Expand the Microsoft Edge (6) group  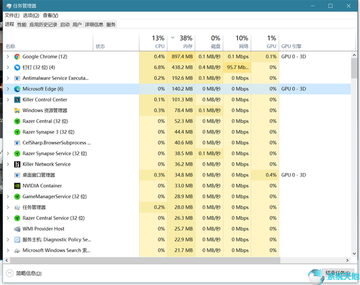8,89
